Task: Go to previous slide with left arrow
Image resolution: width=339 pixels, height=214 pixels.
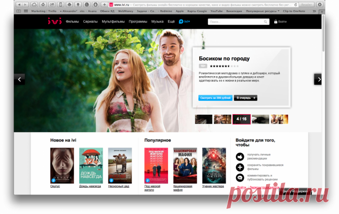Action: coord(20,79)
